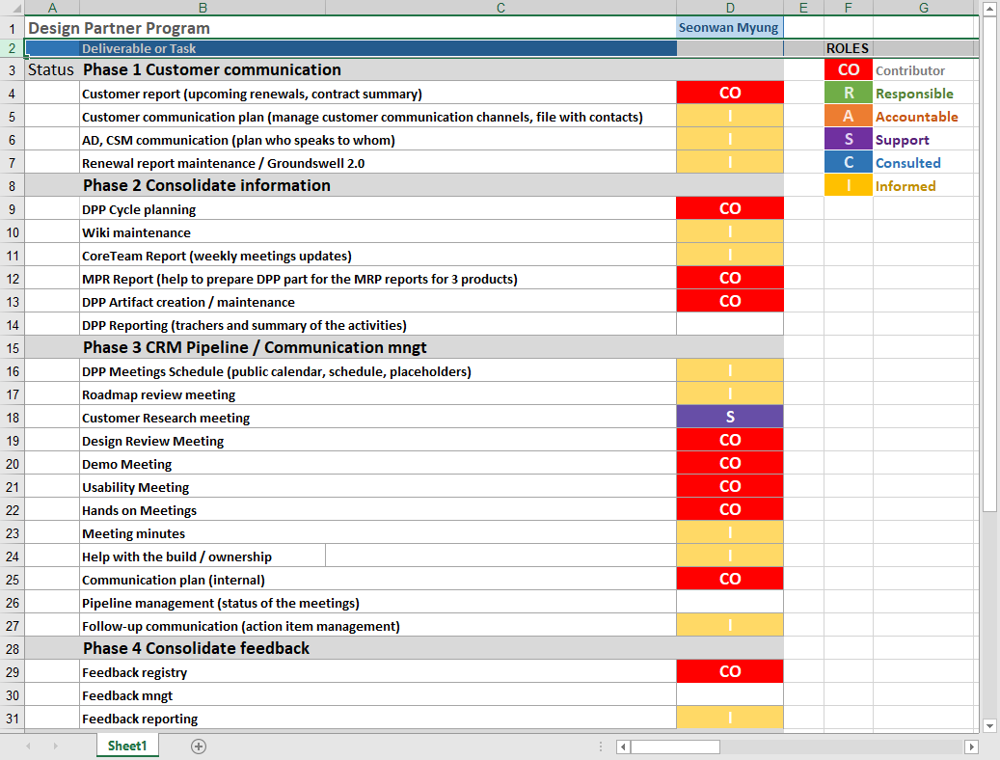1000x760 pixels.
Task: Select column G header
Action: (924, 8)
